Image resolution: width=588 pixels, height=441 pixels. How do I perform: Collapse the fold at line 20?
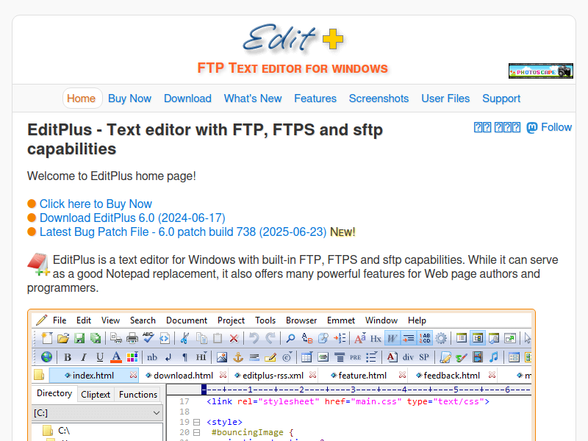click(196, 433)
